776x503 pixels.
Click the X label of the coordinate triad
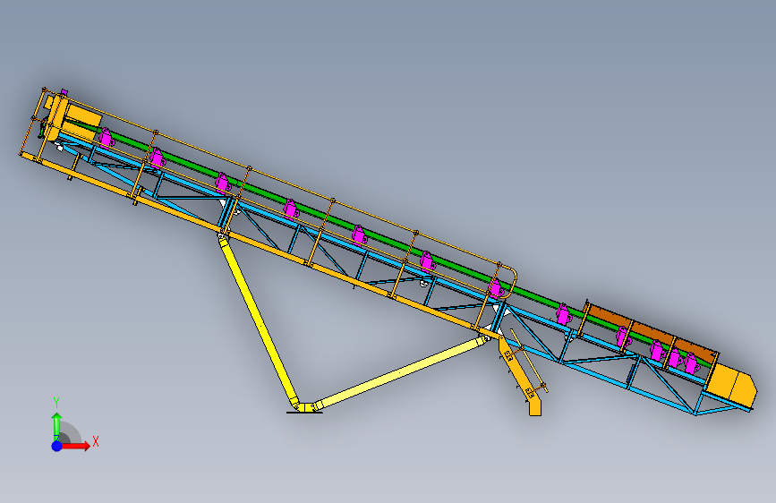click(96, 441)
